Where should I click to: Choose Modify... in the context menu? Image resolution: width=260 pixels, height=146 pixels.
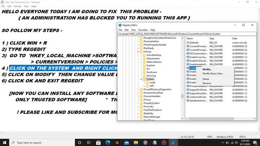(207, 69)
